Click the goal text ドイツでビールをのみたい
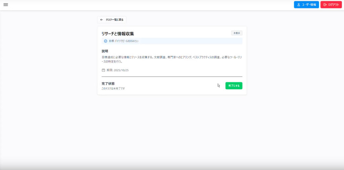344x170 pixels. (x=127, y=41)
